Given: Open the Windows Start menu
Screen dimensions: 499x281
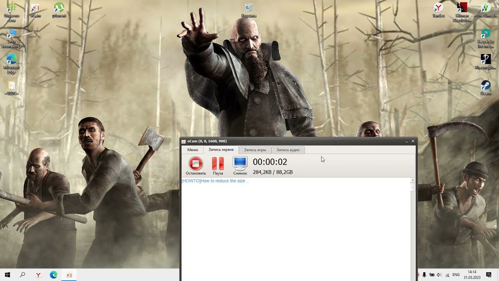Looking at the screenshot, I should point(7,275).
